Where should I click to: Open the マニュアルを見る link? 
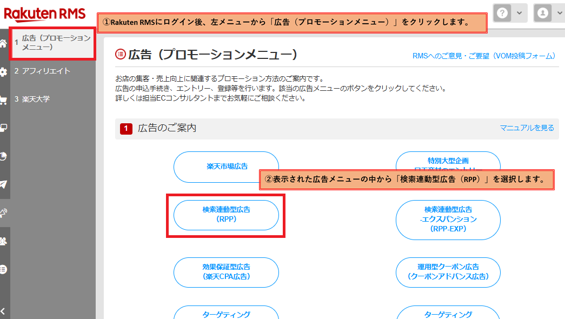[527, 128]
